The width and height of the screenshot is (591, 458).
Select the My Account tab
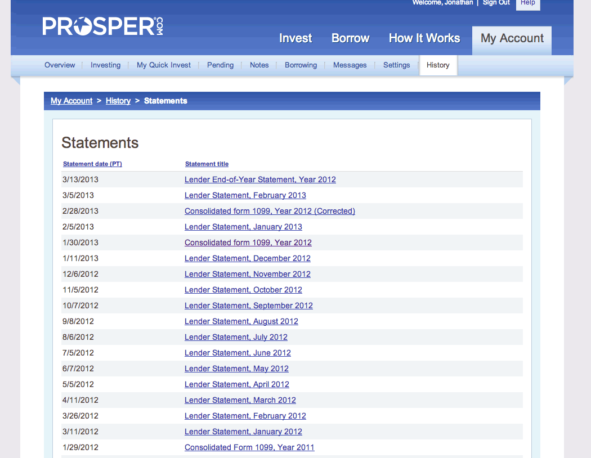(512, 38)
